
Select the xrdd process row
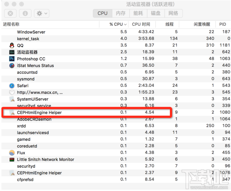[x=116, y=126]
